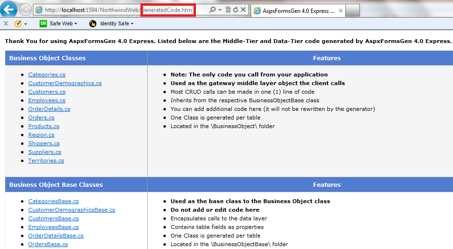The height and width of the screenshot is (249, 453).
Task: Open the EmployeesBase.cs link
Action: point(54,227)
